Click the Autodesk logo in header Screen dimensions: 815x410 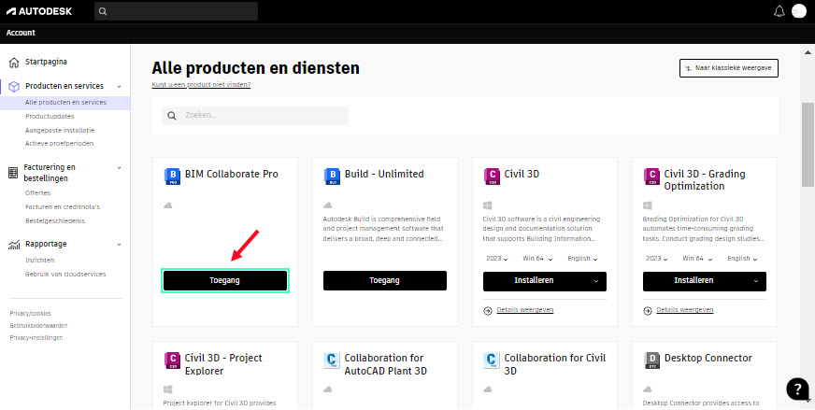(39, 11)
